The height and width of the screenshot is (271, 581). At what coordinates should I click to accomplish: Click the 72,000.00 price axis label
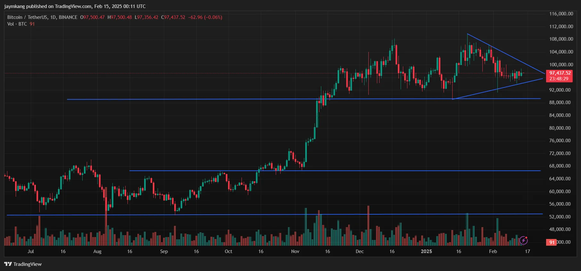tap(560, 153)
